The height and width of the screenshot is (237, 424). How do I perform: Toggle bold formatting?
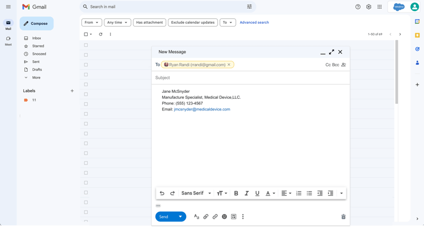236,193
